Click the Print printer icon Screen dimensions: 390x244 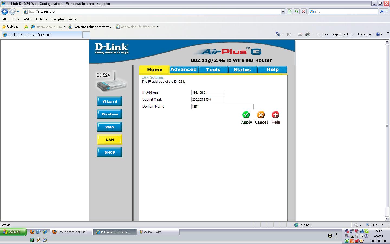[x=308, y=34]
